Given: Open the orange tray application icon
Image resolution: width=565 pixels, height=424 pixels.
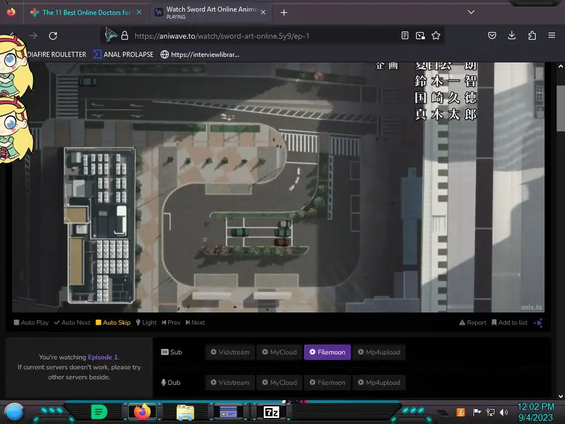Looking at the screenshot, I should 460,412.
